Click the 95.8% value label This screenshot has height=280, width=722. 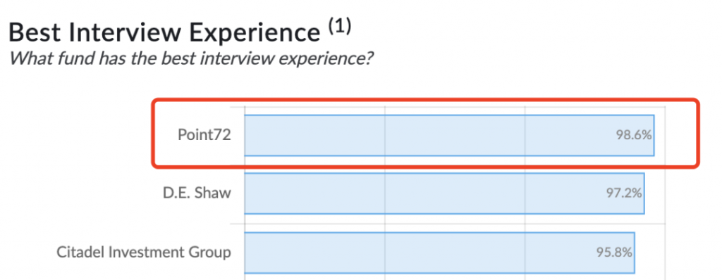[x=614, y=253]
